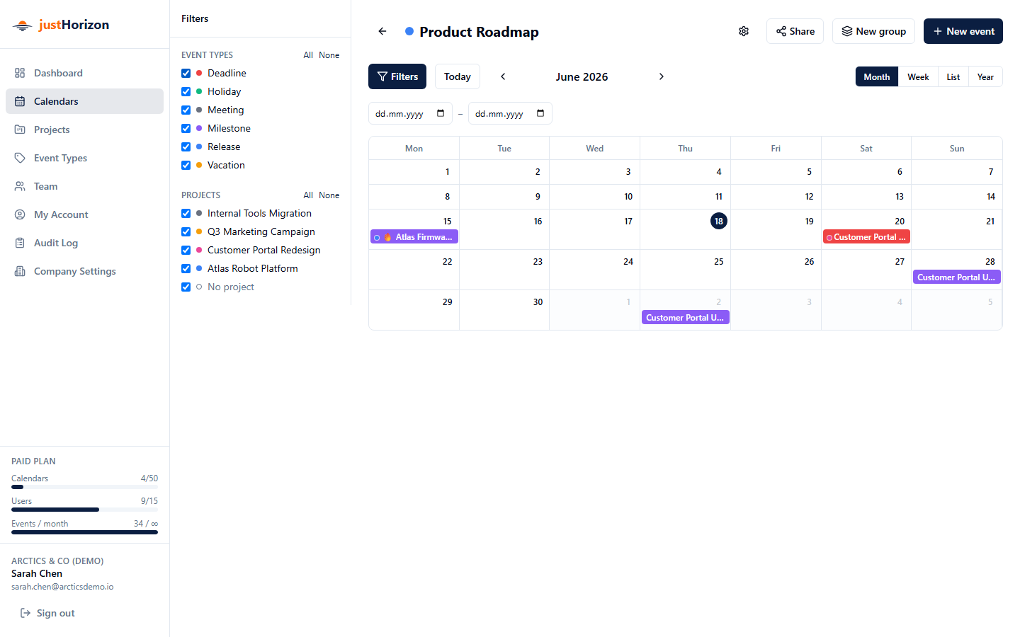Uncheck Customer Portal Redesign project
Image resolution: width=1020 pixels, height=637 pixels.
click(186, 250)
